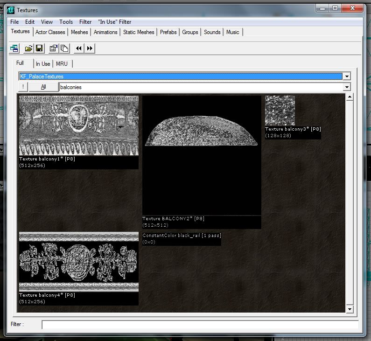The image size is (371, 341).
Task: Open texture properties icon in toolbar
Action: coord(54,48)
